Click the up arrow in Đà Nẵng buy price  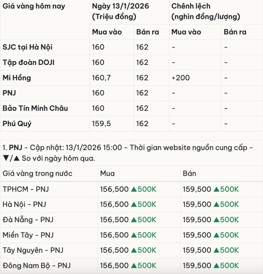pos(134,219)
